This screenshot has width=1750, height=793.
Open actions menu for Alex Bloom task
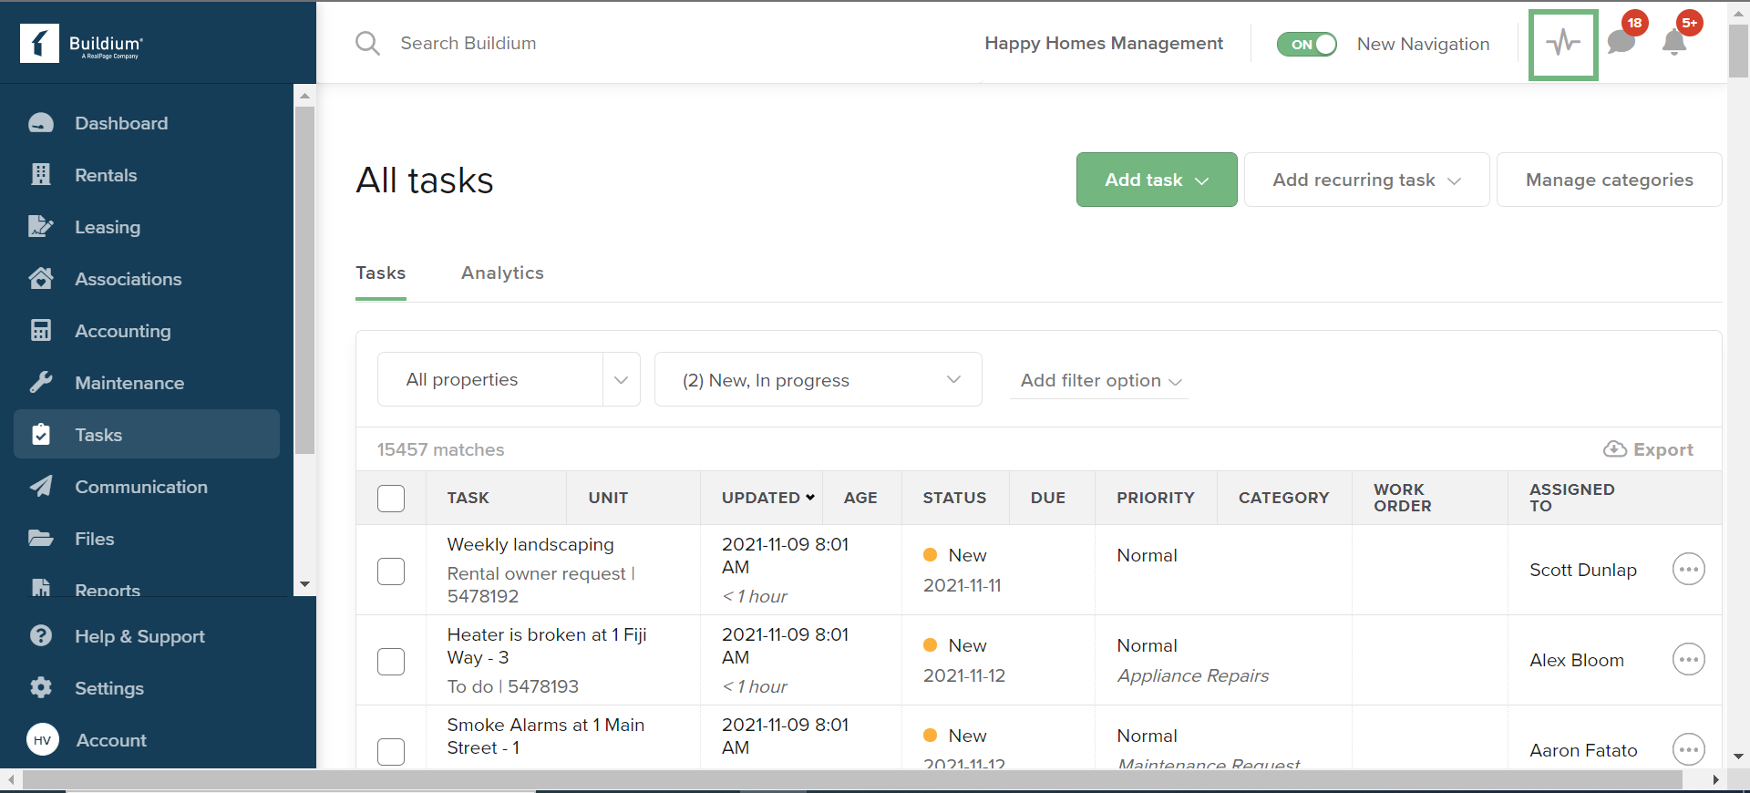[1689, 660]
